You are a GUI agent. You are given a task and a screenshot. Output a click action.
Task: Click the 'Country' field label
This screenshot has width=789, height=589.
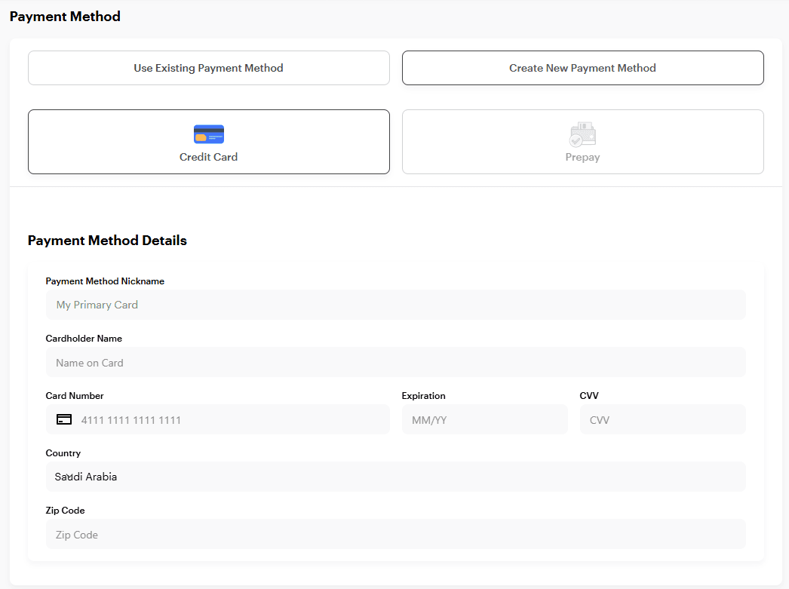tap(63, 453)
